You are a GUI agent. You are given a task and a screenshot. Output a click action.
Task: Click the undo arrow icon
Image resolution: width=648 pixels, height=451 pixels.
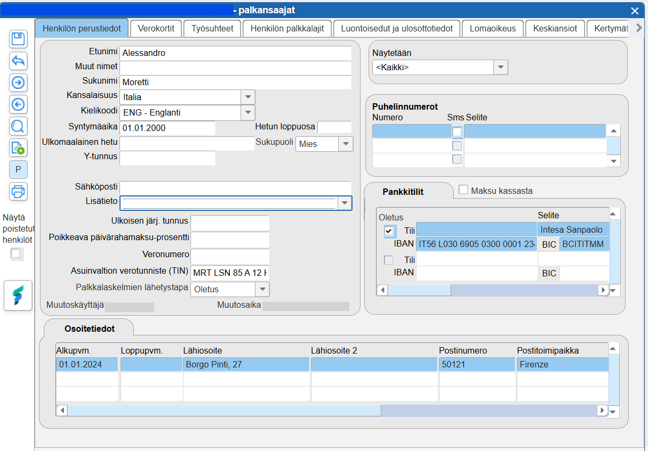(x=19, y=61)
